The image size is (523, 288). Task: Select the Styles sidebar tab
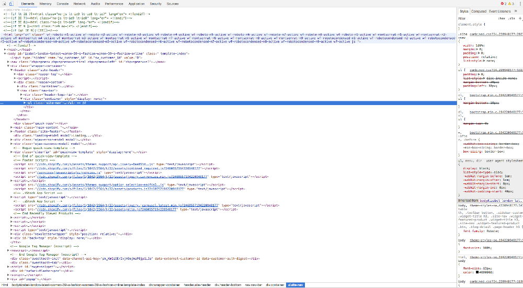point(464,11)
